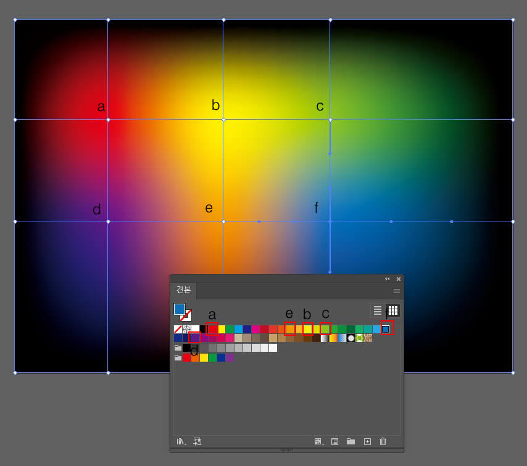The height and width of the screenshot is (466, 527).
Task: Select the cyan swatch in top row
Action: [x=239, y=329]
